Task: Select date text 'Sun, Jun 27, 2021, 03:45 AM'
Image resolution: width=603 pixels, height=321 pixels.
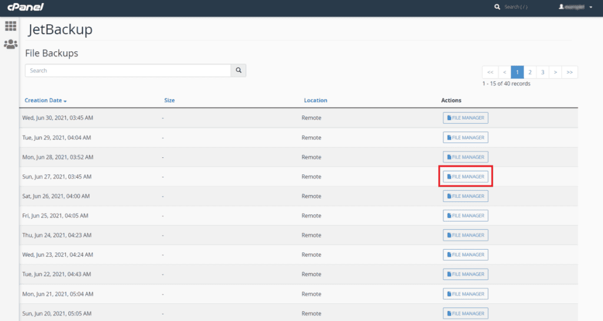Action: click(57, 177)
